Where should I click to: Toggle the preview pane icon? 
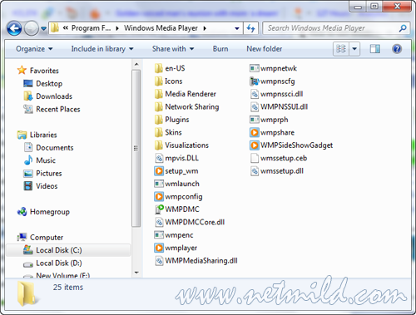375,49
